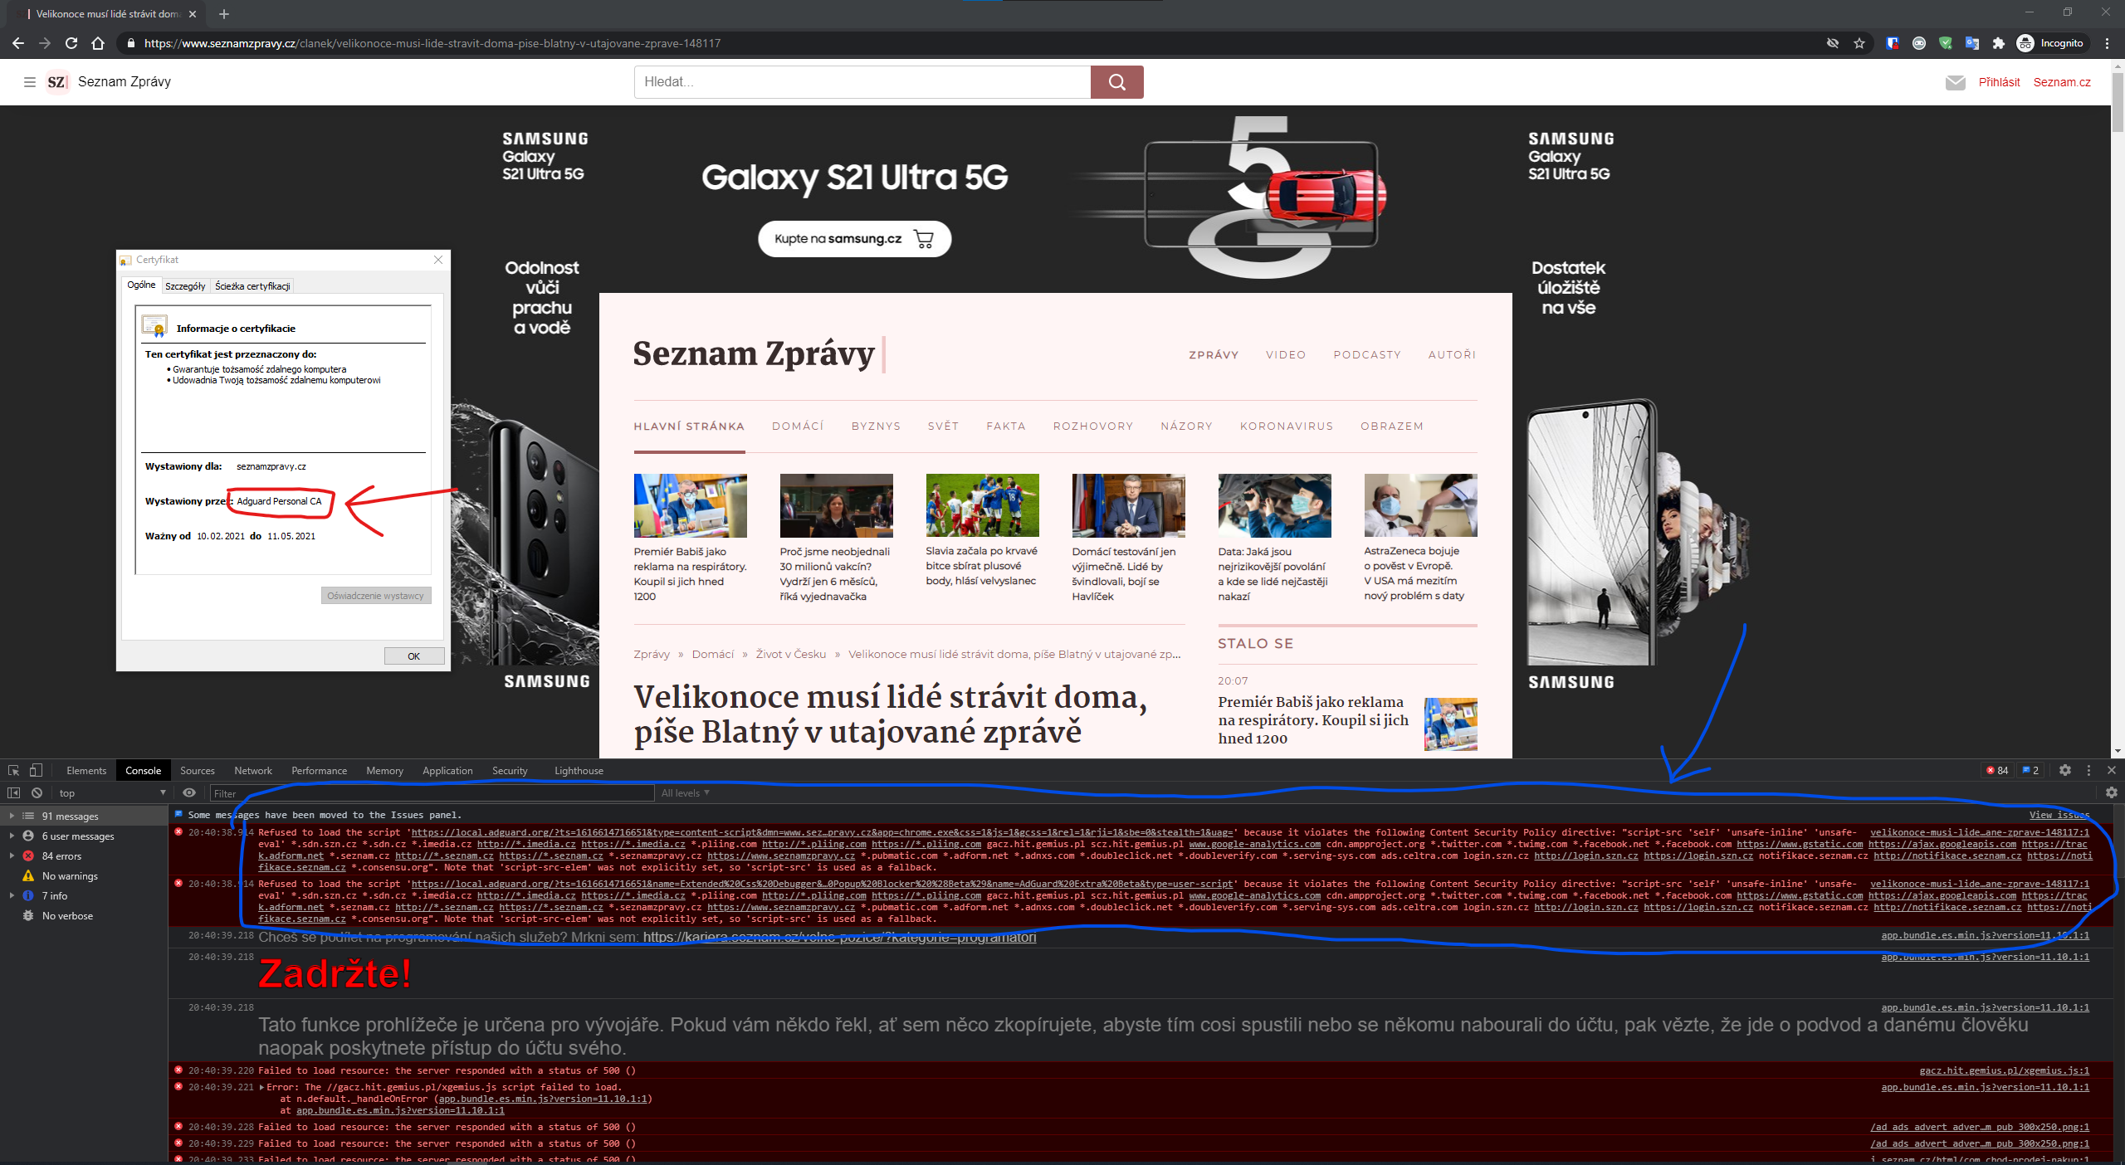The height and width of the screenshot is (1165, 2125).
Task: Click the search magnifying glass icon
Action: [x=1116, y=81]
